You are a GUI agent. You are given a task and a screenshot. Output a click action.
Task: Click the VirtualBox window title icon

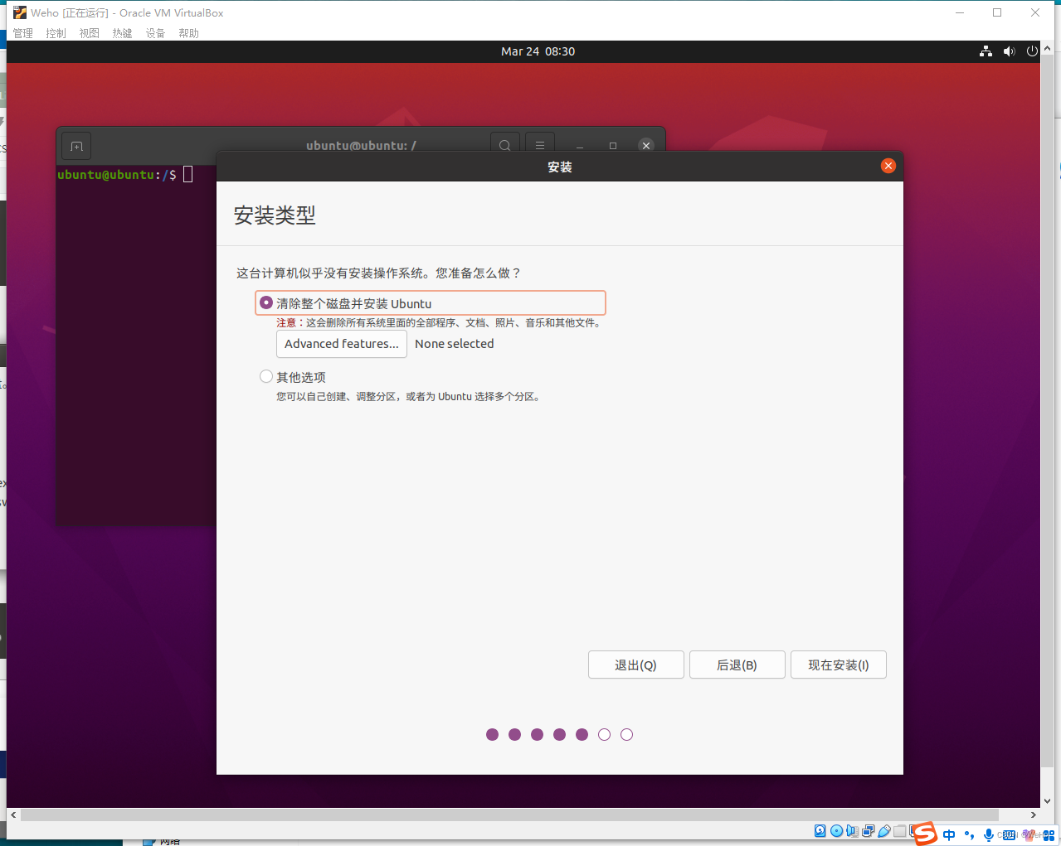(20, 12)
